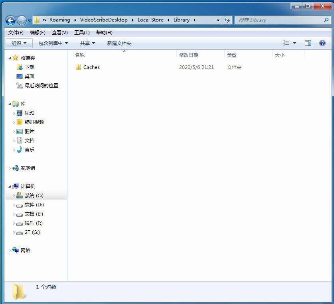Screen dimensions: 334x304
Task: Collapse the 库 tree section
Action: (x=10, y=104)
